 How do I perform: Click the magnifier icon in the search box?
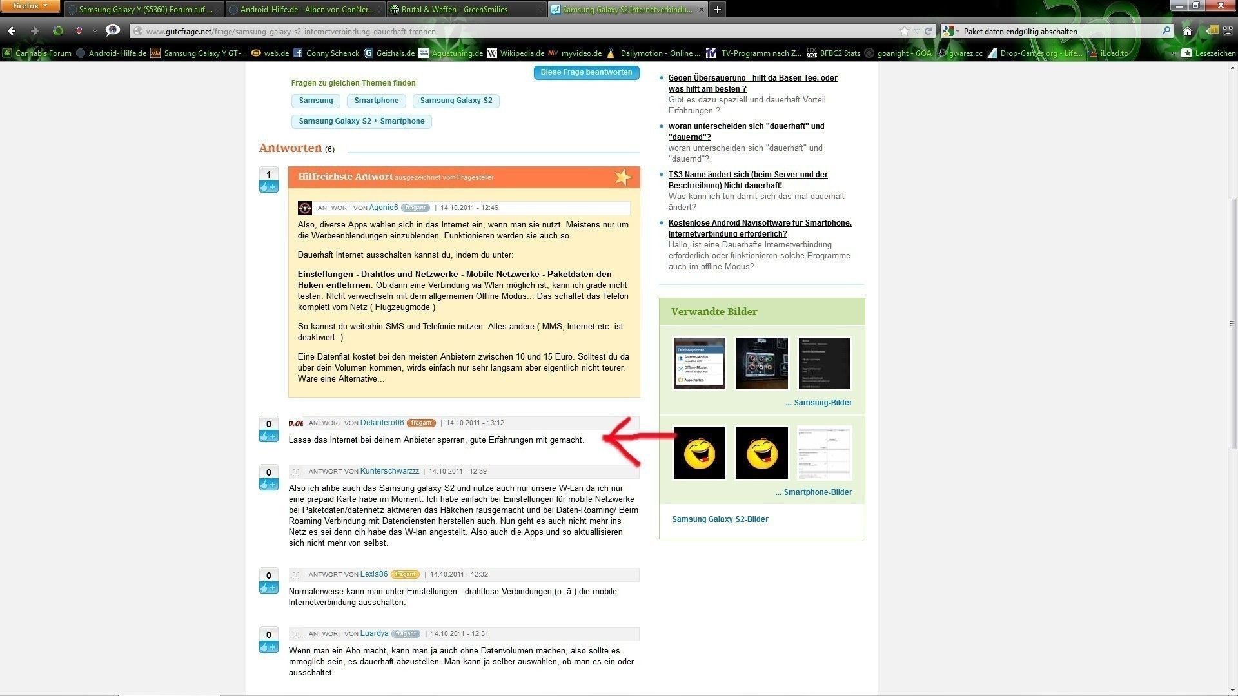1166,31
